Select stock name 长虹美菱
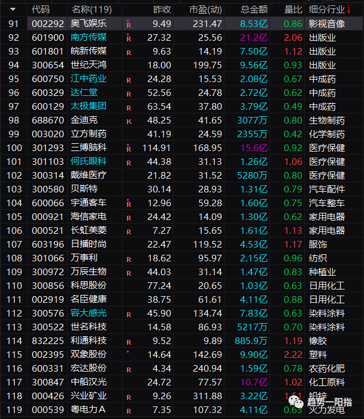 tap(89, 230)
